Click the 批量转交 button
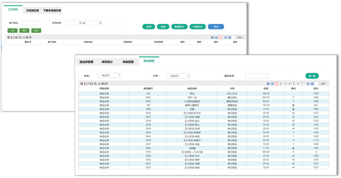The height and width of the screenshot is (178, 341). tap(179, 27)
